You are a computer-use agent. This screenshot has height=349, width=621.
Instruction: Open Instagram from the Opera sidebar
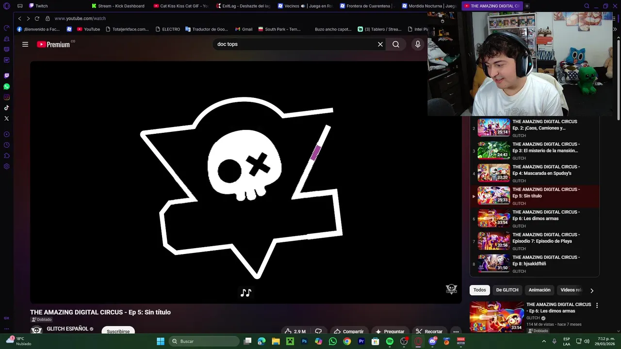[x=6, y=97]
